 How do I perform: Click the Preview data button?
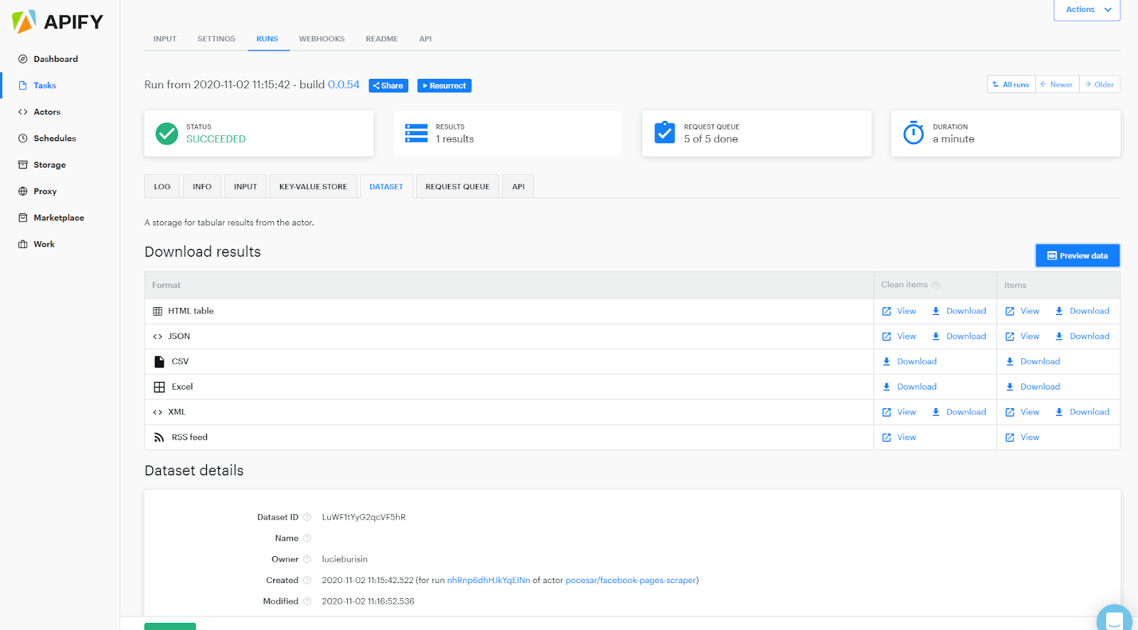point(1078,255)
